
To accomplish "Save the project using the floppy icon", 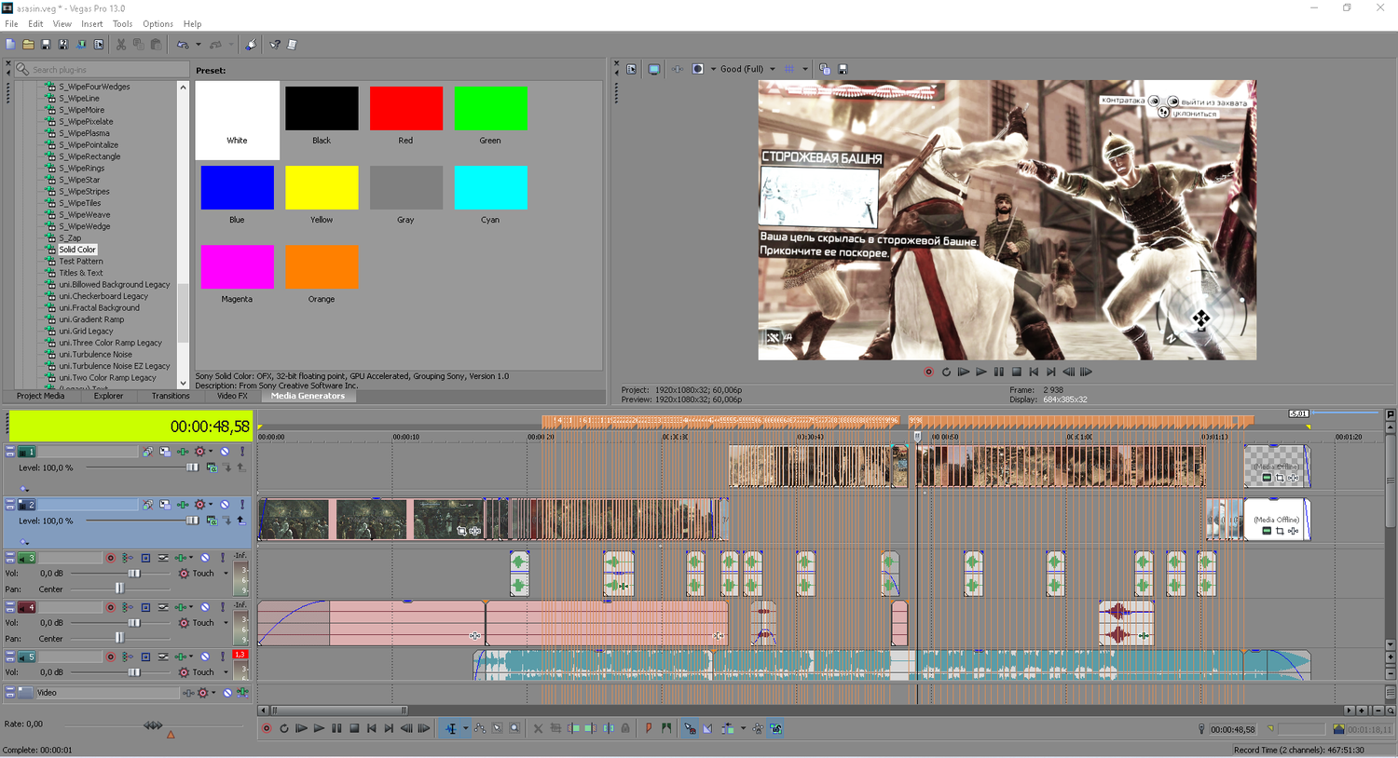I will pos(46,45).
